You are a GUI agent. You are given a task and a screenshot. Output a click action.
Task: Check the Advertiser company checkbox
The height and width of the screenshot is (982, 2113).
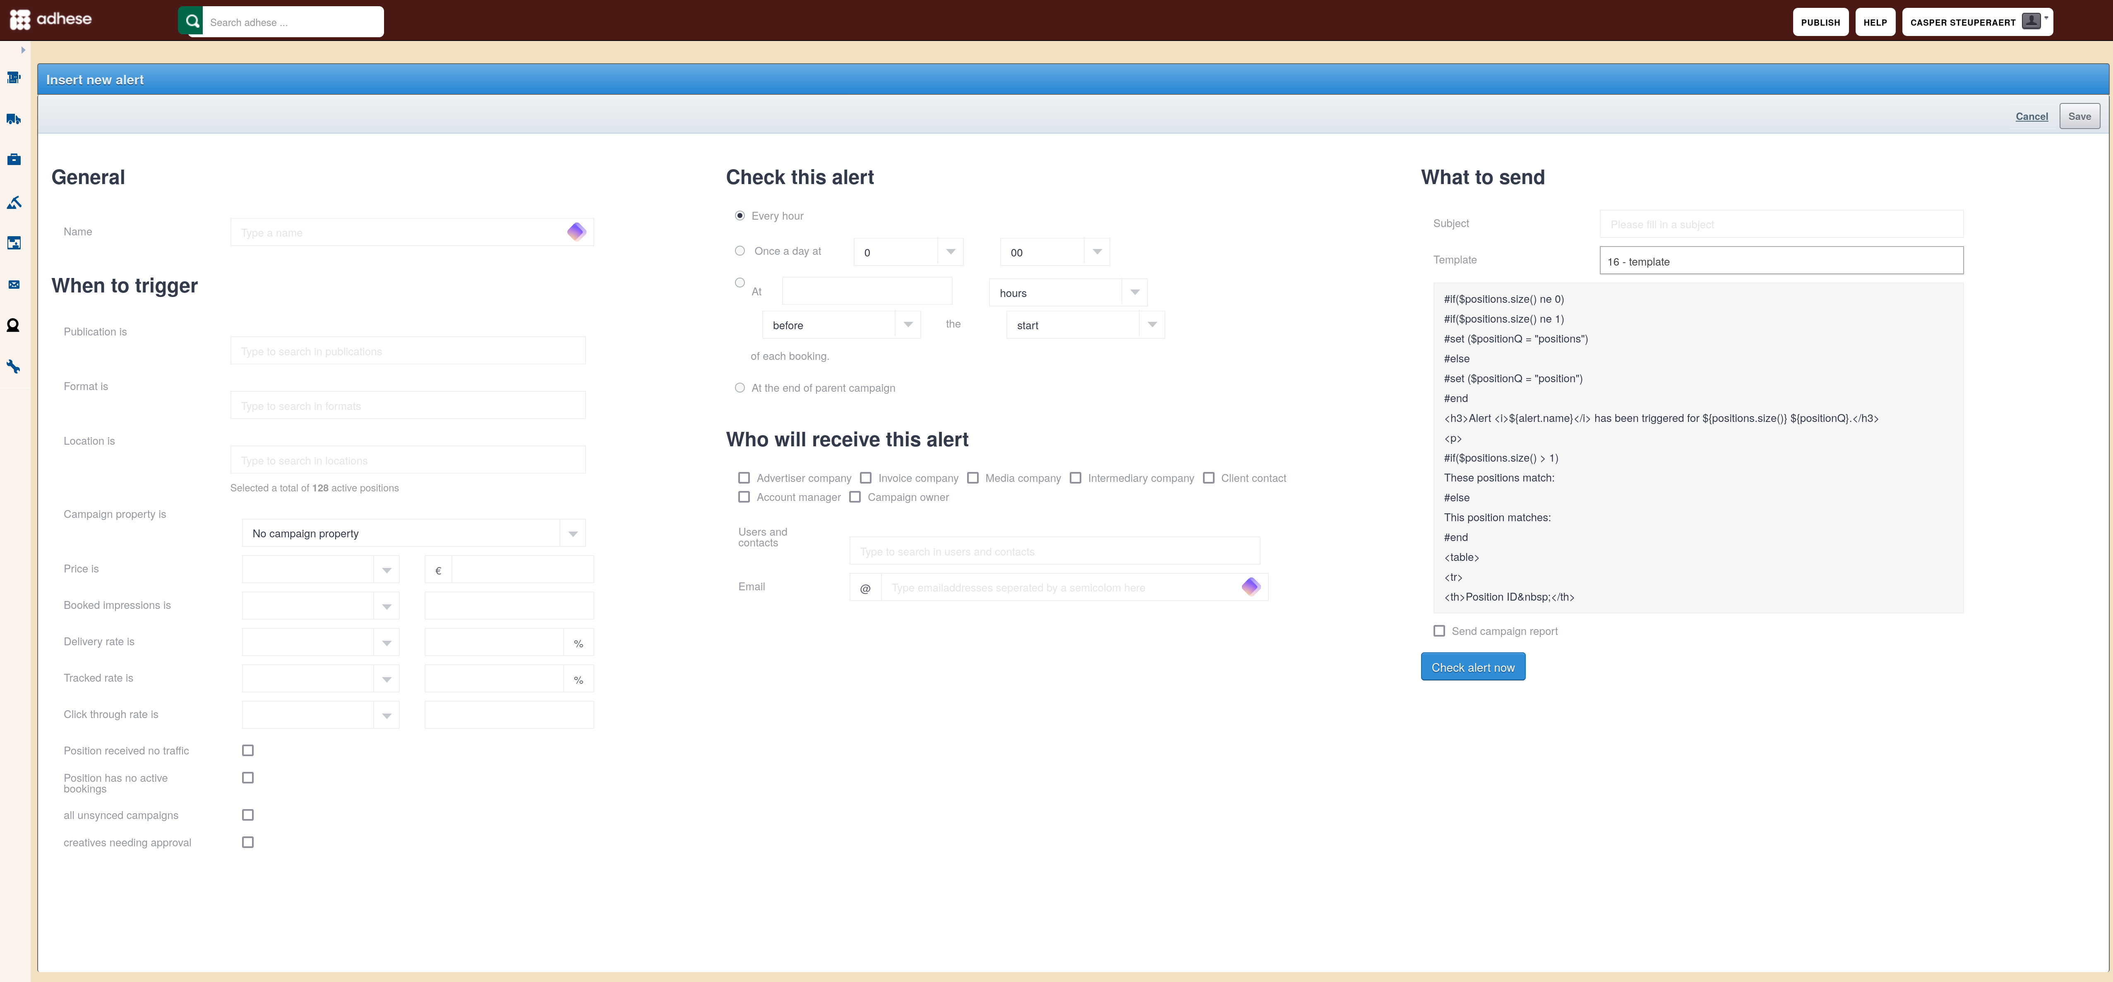click(744, 478)
